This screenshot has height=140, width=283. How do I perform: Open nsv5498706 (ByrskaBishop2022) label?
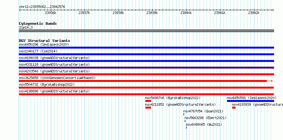point(173,98)
